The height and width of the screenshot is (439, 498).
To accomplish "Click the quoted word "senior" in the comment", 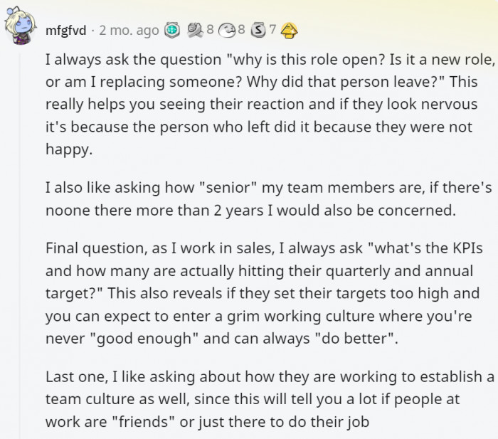I will [228, 187].
